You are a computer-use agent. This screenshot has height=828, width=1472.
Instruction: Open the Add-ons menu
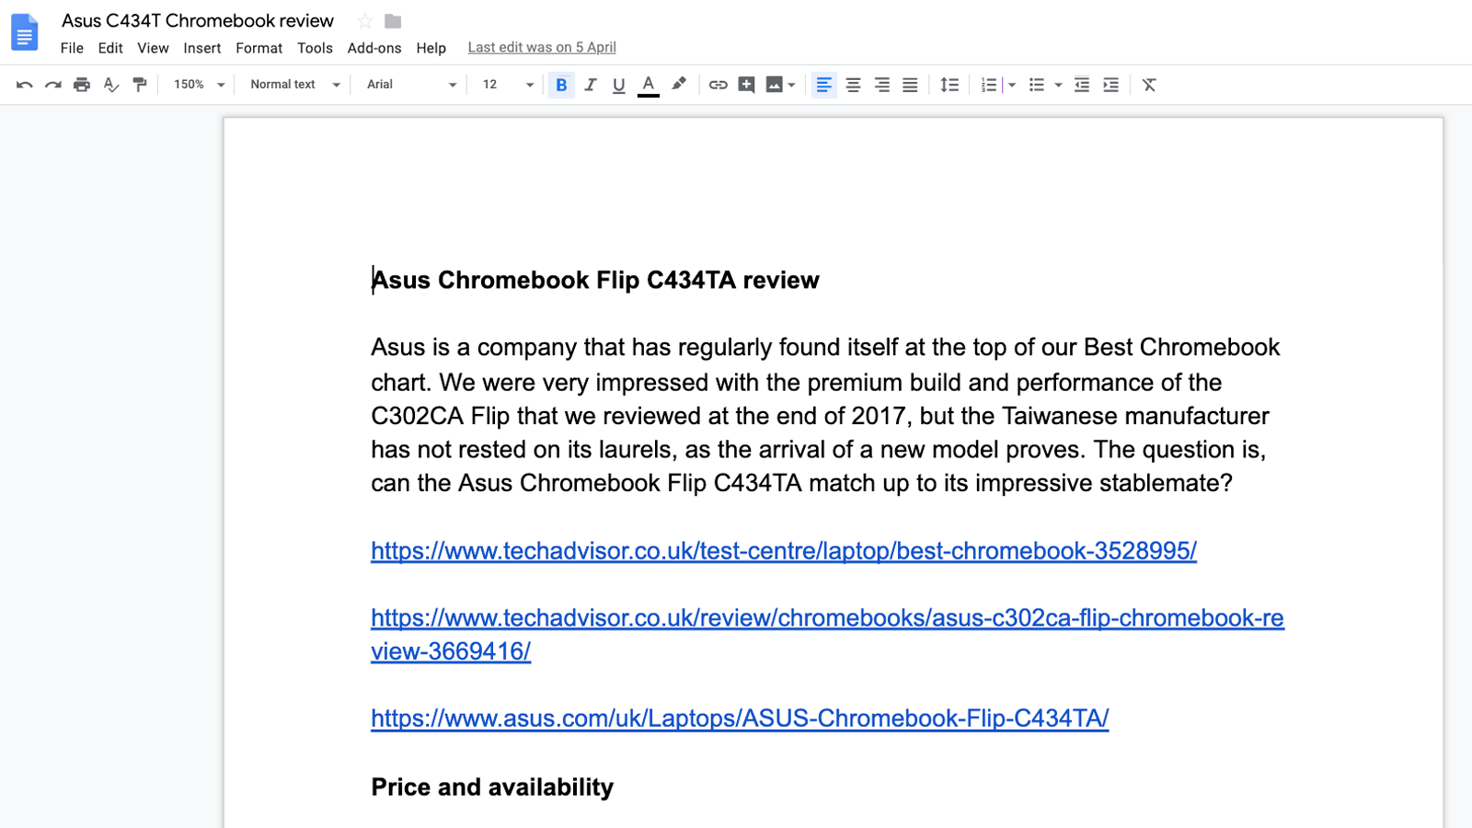click(374, 48)
